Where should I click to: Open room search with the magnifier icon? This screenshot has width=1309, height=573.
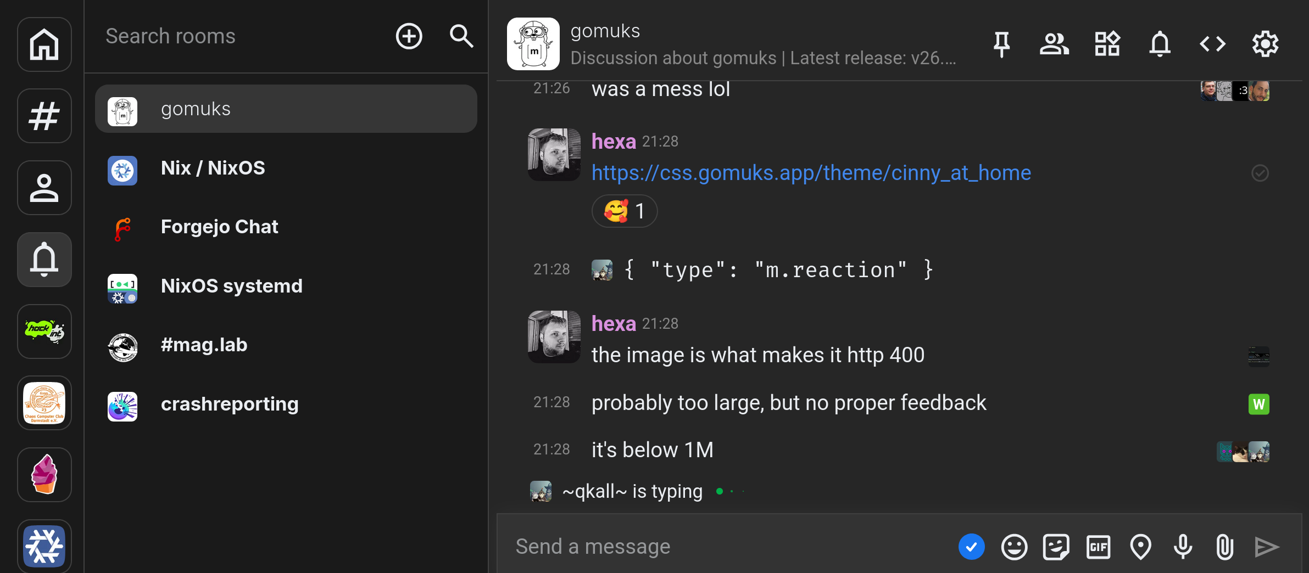pyautogui.click(x=461, y=36)
